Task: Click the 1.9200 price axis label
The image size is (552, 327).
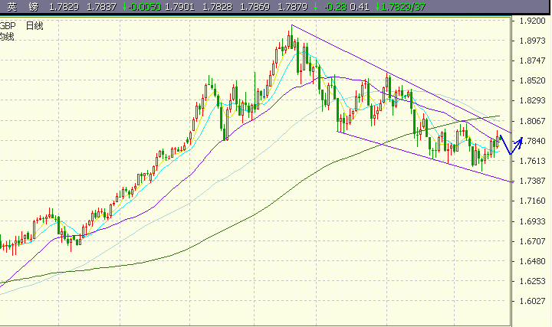Action: [x=532, y=21]
